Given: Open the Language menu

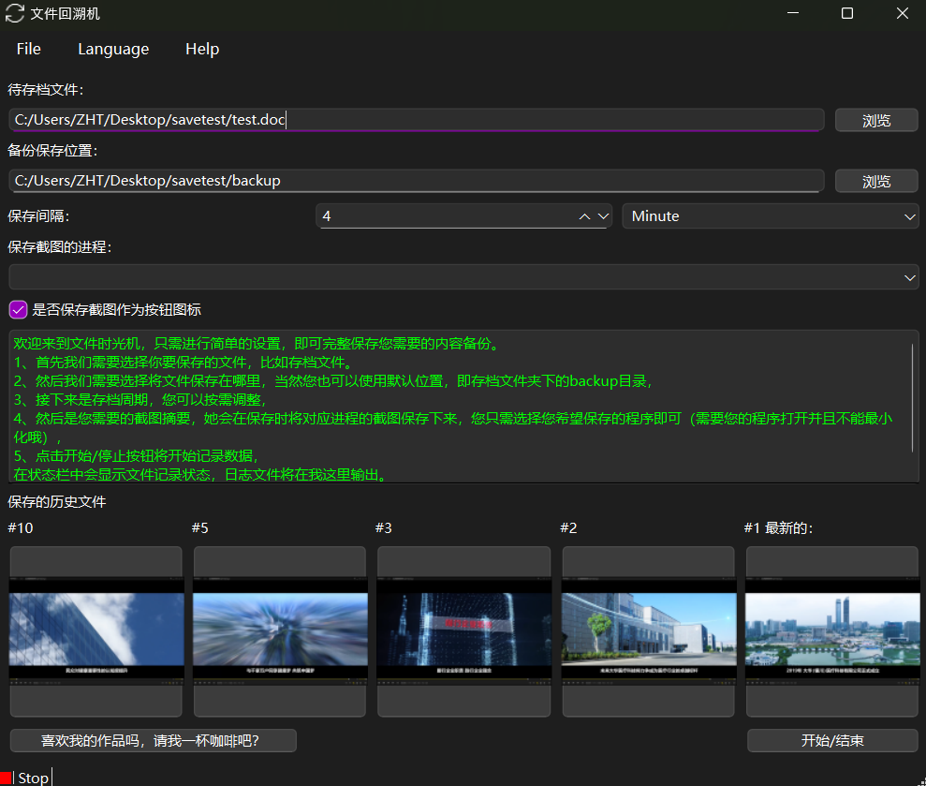Looking at the screenshot, I should click(x=113, y=49).
